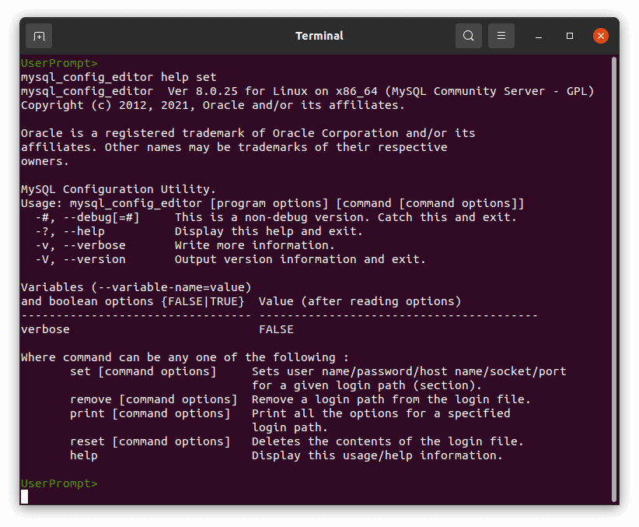Click 'Write more information.' description

point(255,245)
